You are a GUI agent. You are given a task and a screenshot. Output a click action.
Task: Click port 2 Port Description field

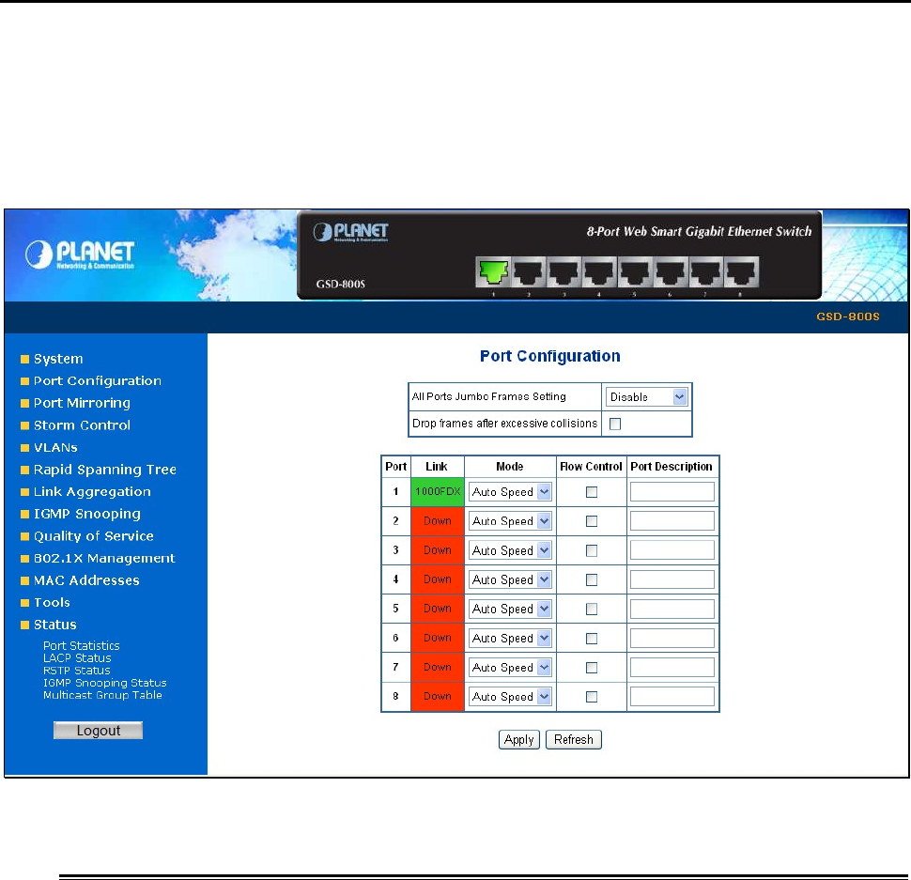coord(672,520)
